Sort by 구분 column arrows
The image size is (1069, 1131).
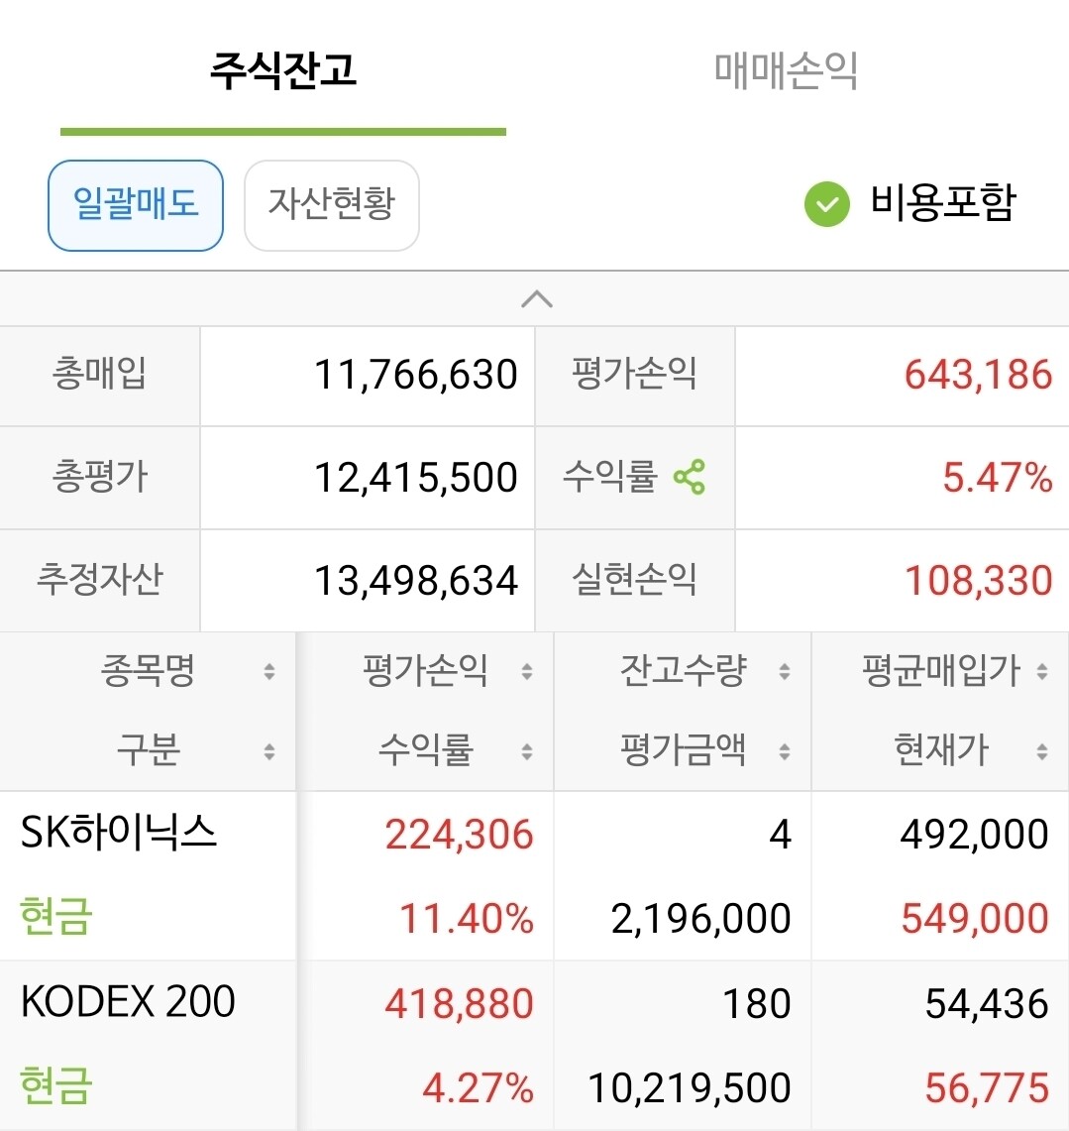269,751
